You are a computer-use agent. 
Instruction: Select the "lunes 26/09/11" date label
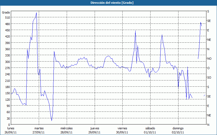click(x=11, y=130)
